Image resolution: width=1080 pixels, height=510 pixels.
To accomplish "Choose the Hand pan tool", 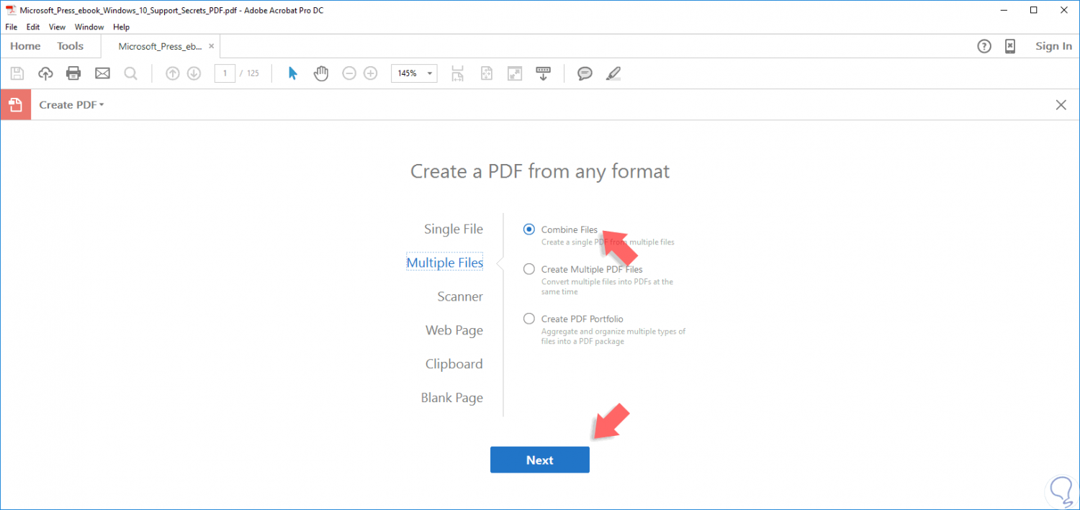I will 321,73.
